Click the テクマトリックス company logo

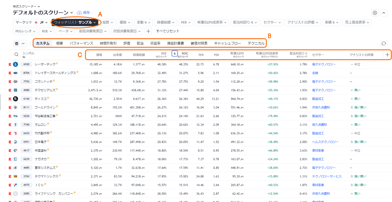pos(15,176)
